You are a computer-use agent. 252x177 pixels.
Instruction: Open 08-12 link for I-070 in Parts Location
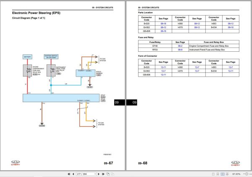point(197,27)
